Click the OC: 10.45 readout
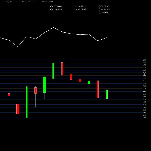 [x=104, y=7]
